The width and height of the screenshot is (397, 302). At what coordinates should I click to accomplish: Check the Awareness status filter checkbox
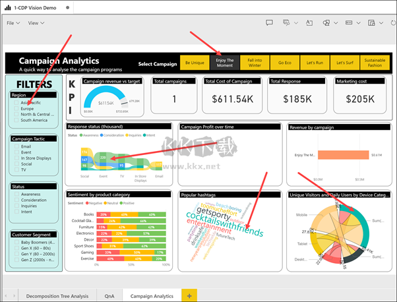[x=16, y=194]
